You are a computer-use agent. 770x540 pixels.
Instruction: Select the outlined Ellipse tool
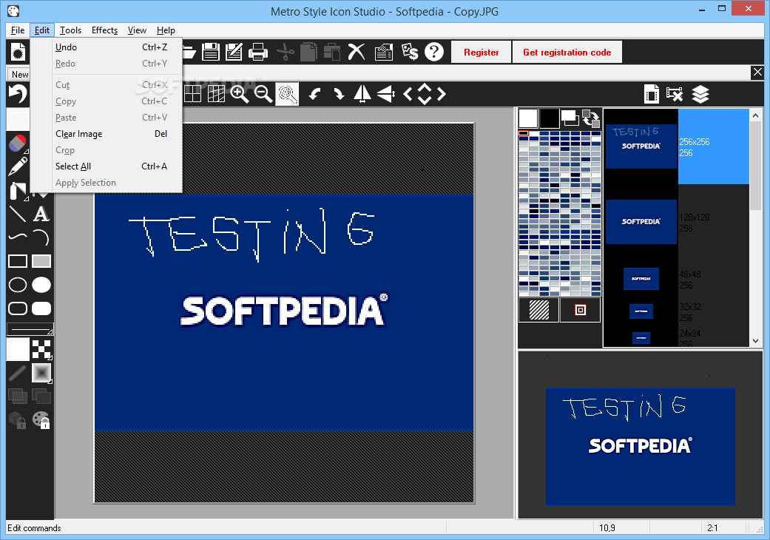(18, 285)
